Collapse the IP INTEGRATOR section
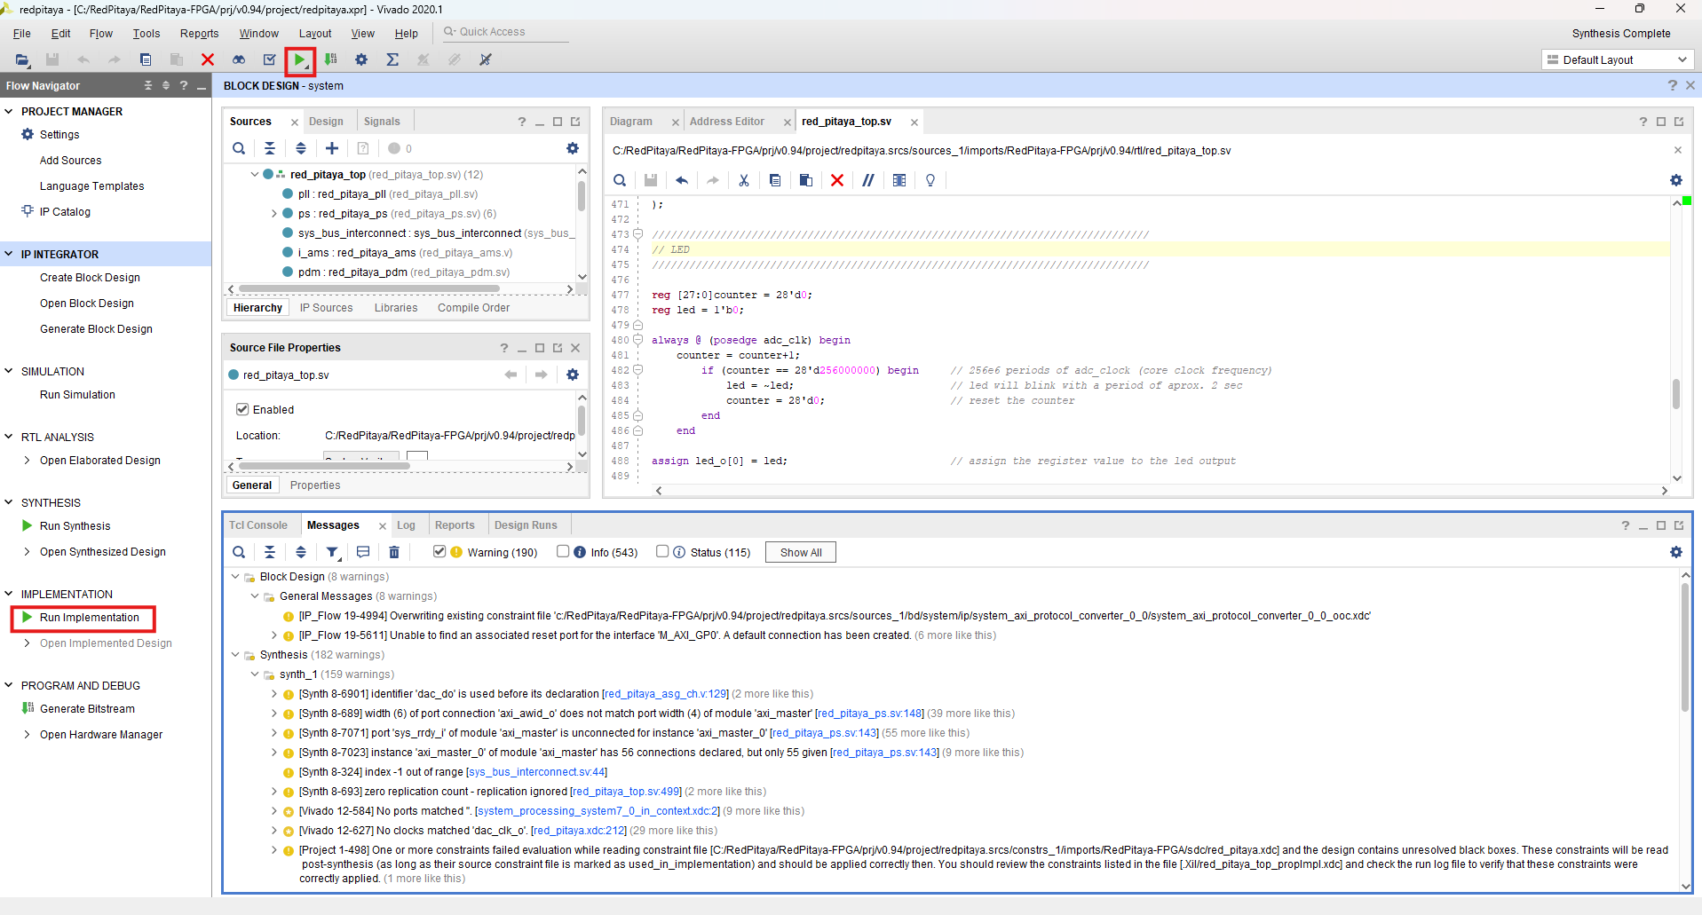Screen dimensions: 1702x915 [x=9, y=254]
